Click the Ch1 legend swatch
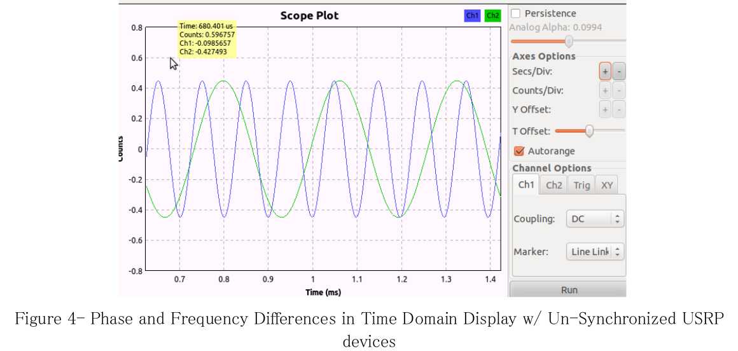 coord(472,15)
